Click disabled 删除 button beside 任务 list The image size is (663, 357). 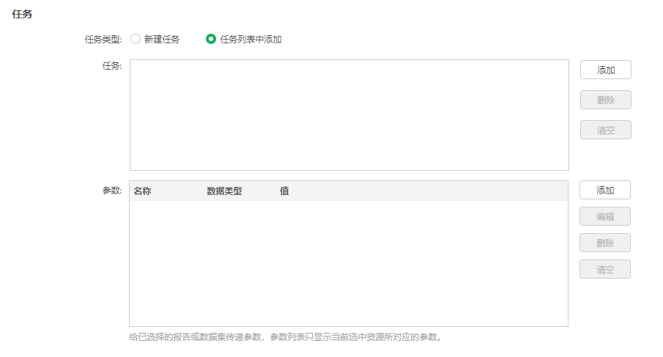[606, 100]
